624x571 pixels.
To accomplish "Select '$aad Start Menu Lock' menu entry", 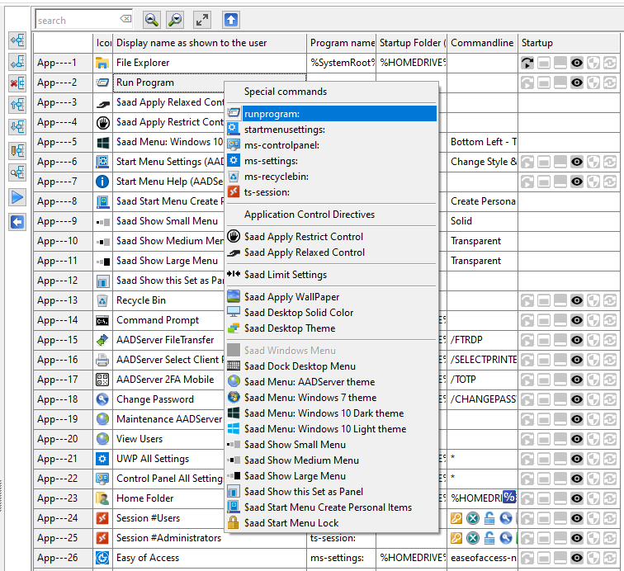I will tap(291, 522).
